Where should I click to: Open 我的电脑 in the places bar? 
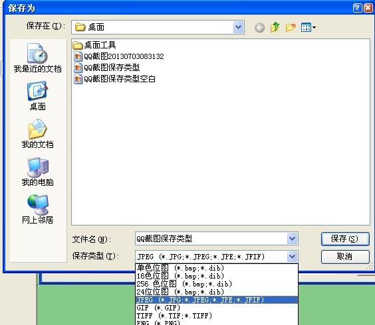click(37, 172)
